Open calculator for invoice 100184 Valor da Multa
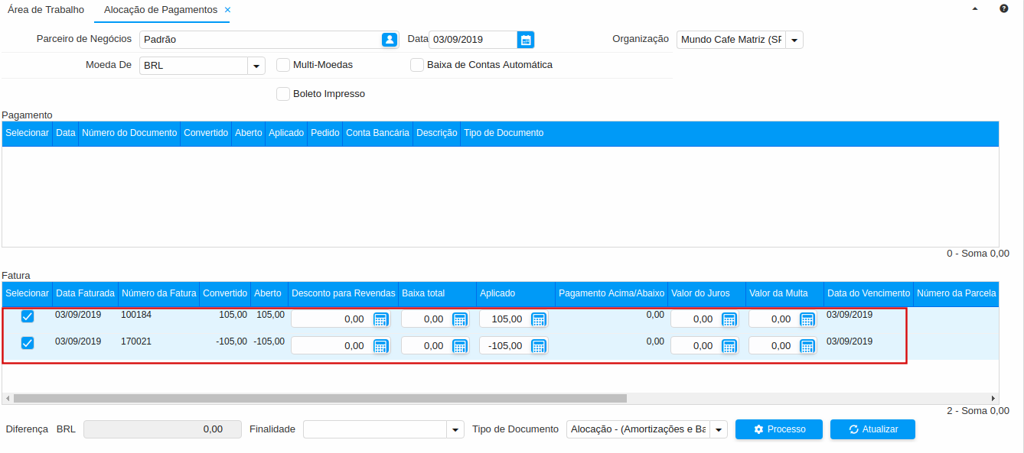 [x=807, y=319]
